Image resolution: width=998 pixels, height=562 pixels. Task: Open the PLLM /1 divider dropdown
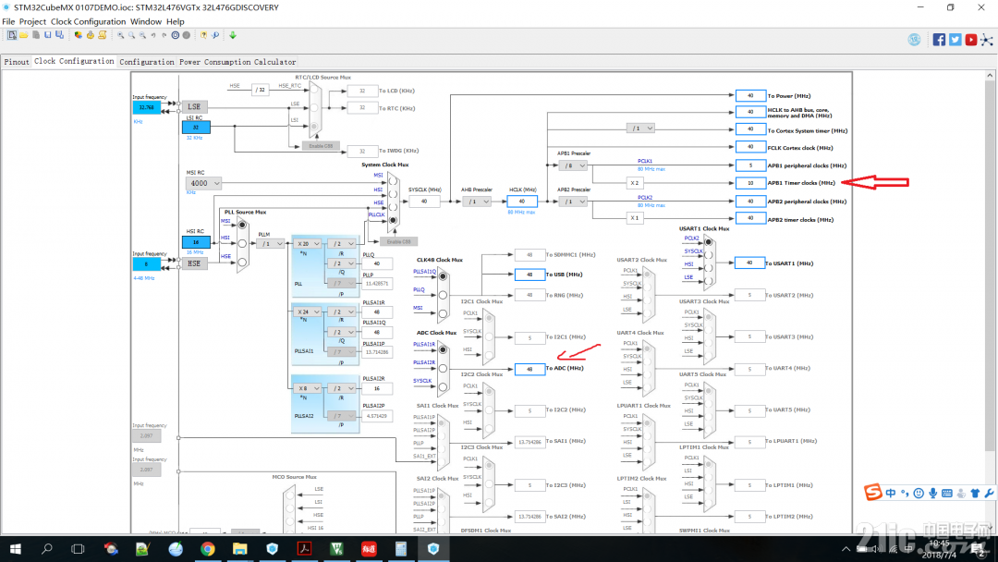[x=271, y=244]
